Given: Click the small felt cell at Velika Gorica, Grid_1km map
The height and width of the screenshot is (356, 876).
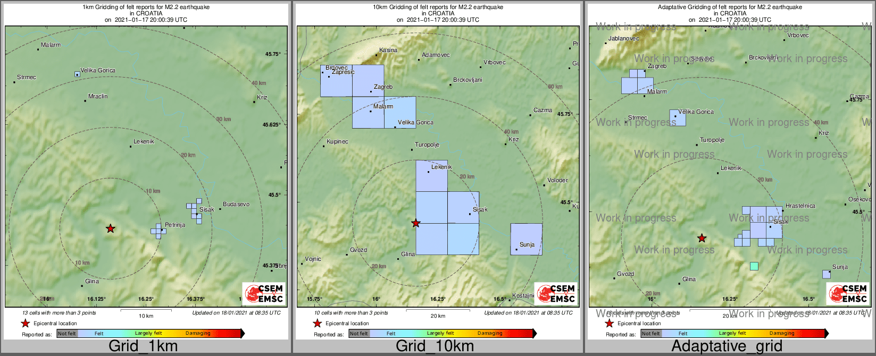Looking at the screenshot, I should [x=78, y=74].
